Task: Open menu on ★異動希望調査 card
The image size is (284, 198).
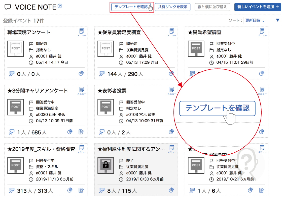Action: [262, 32]
